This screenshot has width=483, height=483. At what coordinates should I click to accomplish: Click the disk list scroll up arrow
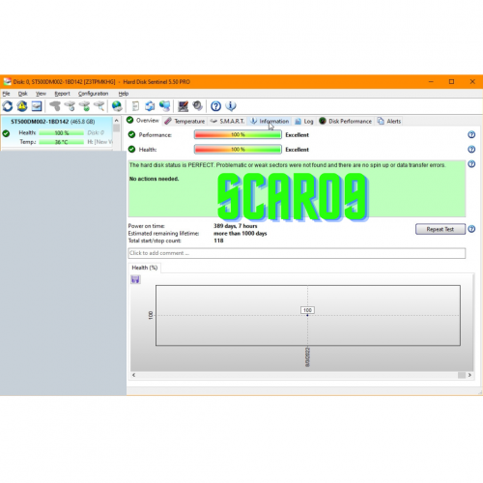coord(117,121)
